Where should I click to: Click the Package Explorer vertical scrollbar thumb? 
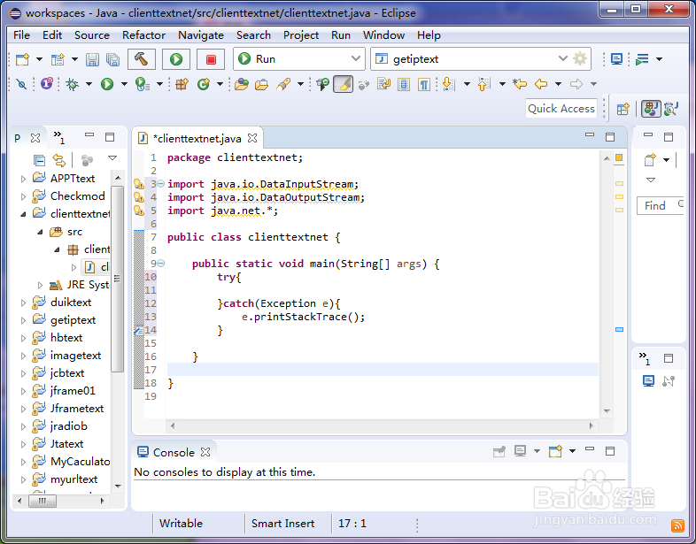pyautogui.click(x=117, y=280)
